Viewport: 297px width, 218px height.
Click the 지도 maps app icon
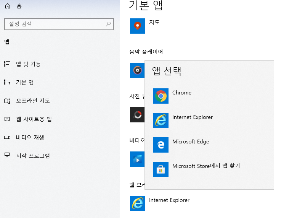click(x=138, y=26)
